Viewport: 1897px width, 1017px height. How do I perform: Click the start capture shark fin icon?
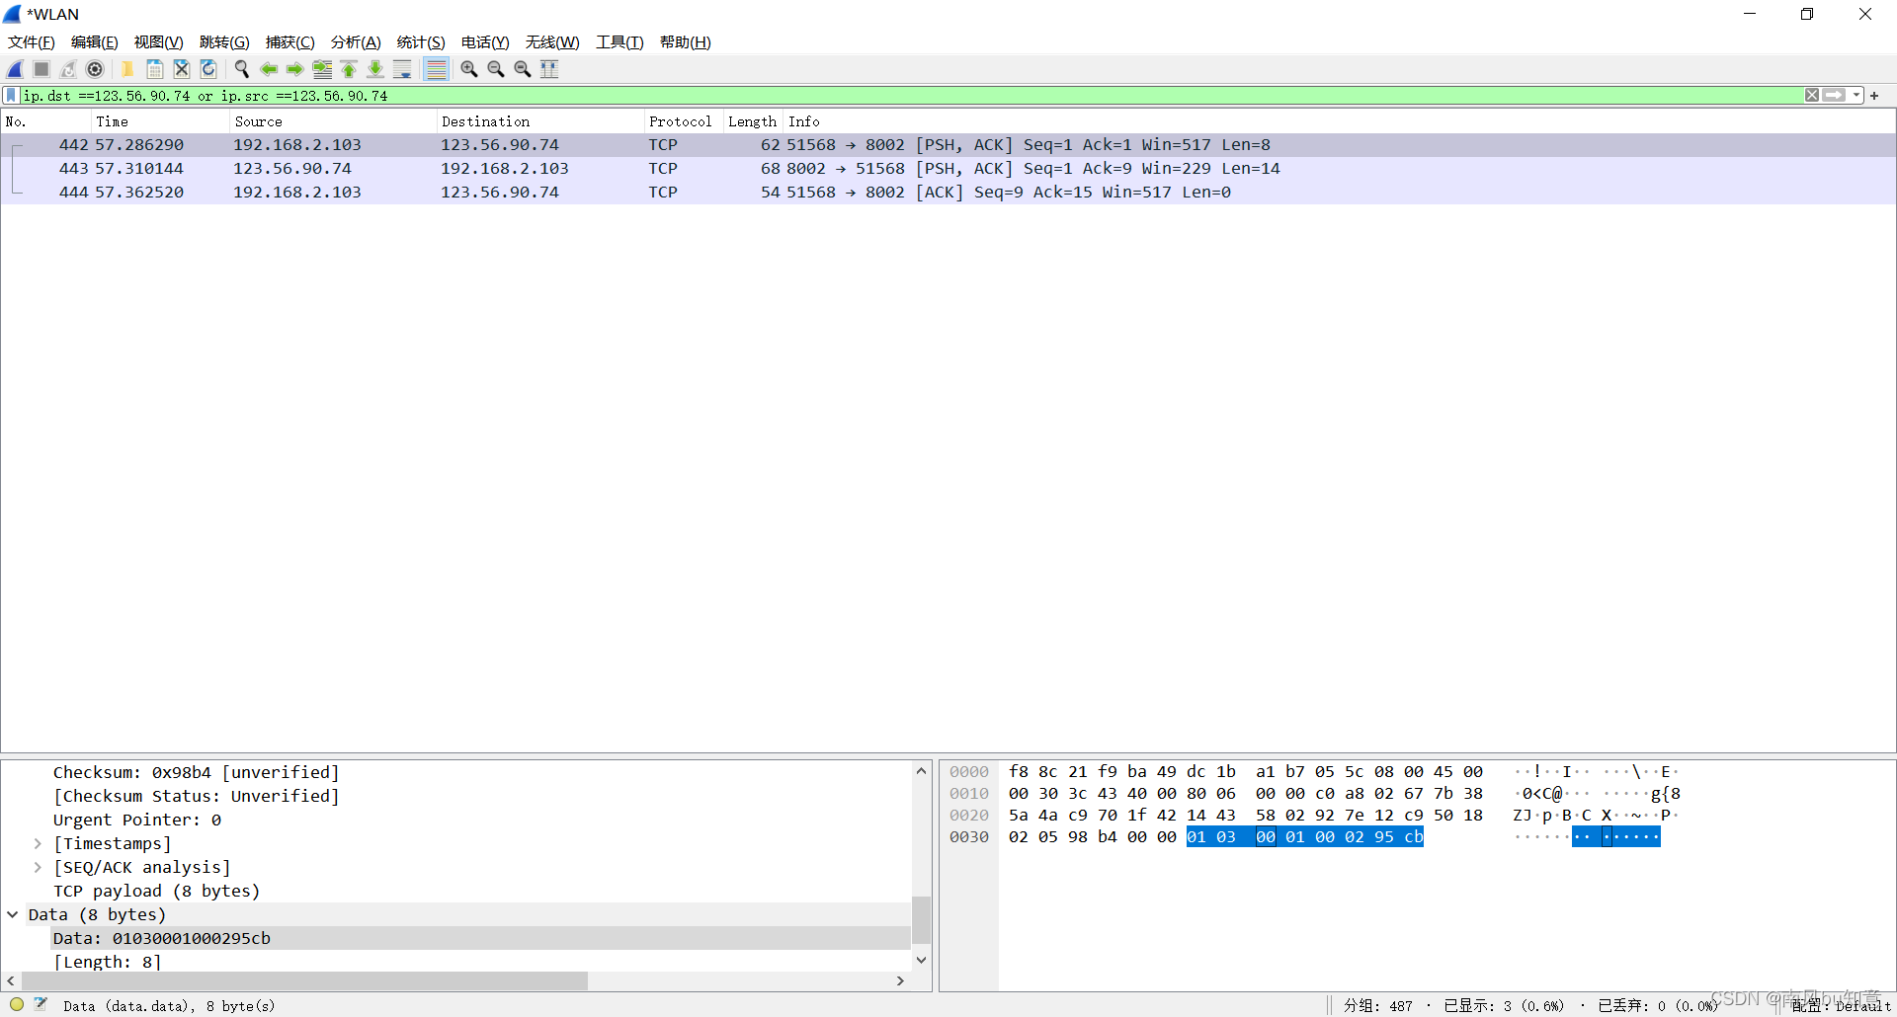pyautogui.click(x=15, y=69)
